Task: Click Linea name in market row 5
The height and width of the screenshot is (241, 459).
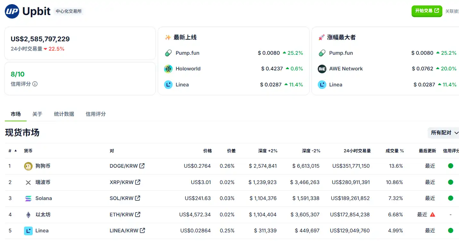Action: pos(42,230)
